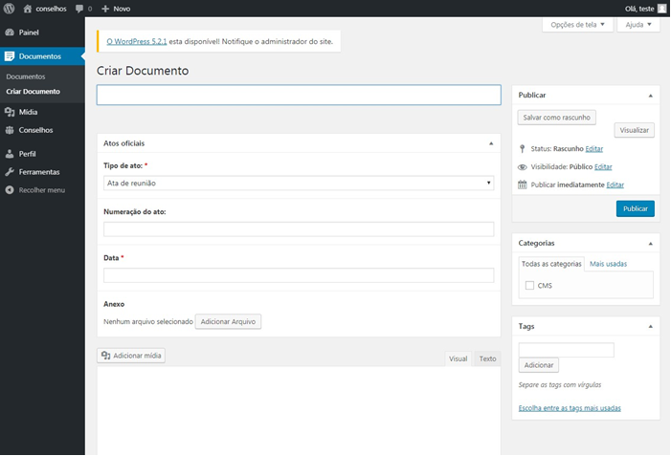Click the WordPress logo icon
The height and width of the screenshot is (456, 671).
[x=9, y=9]
